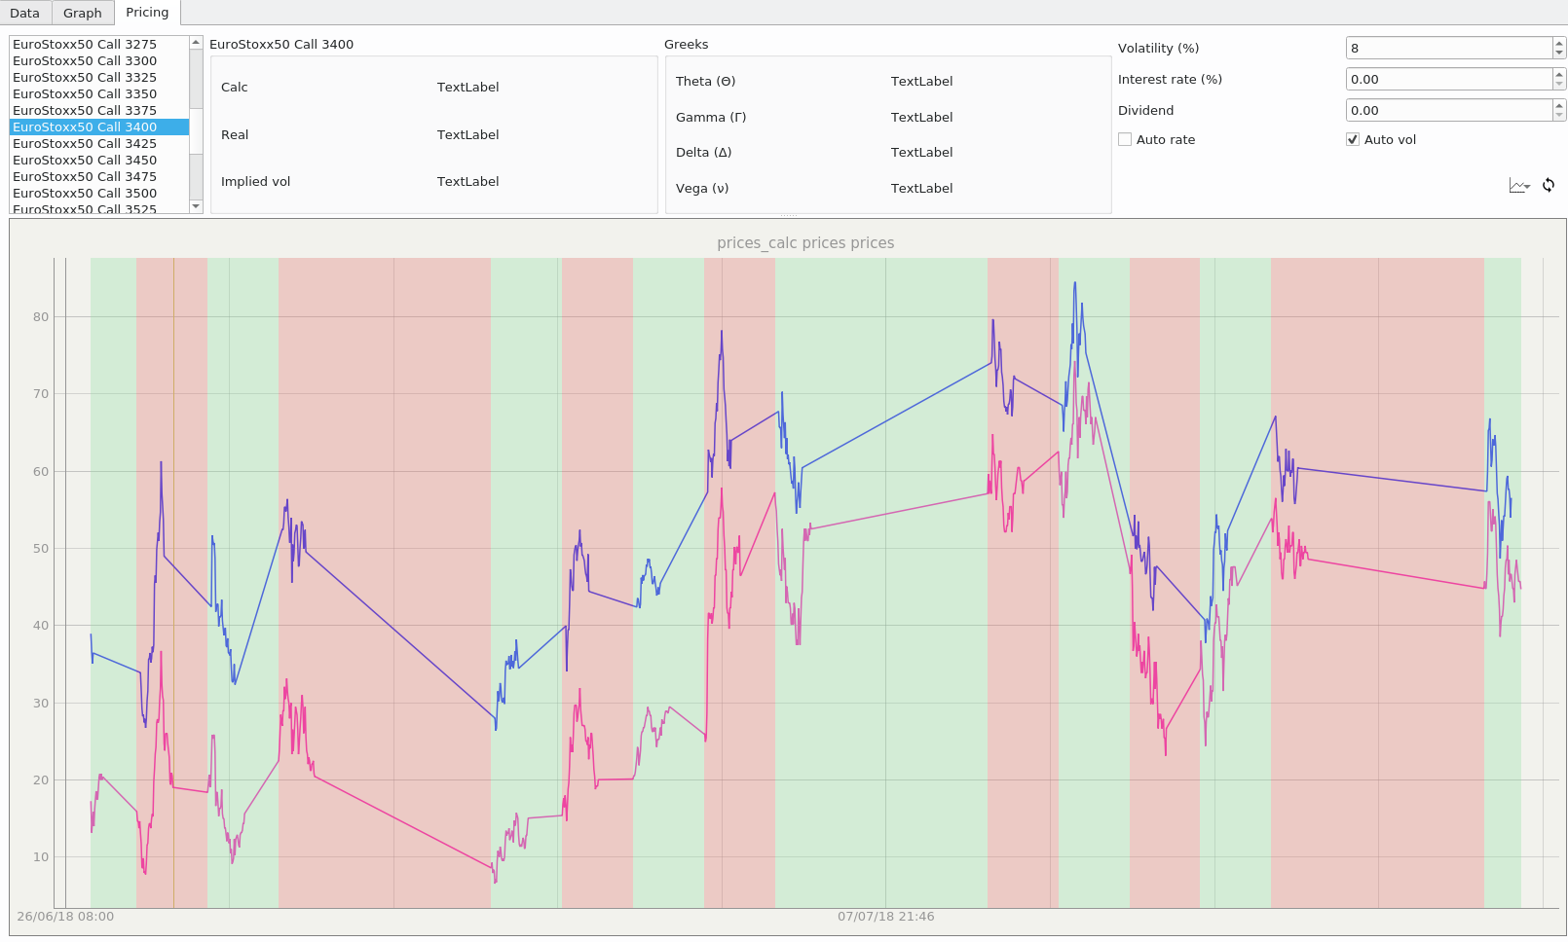Select the Dividend value field
The image size is (1568, 942).
click(1449, 110)
